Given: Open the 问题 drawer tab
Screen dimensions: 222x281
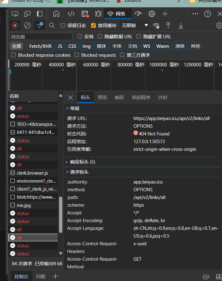Looking at the screenshot, I should [x=40, y=276].
